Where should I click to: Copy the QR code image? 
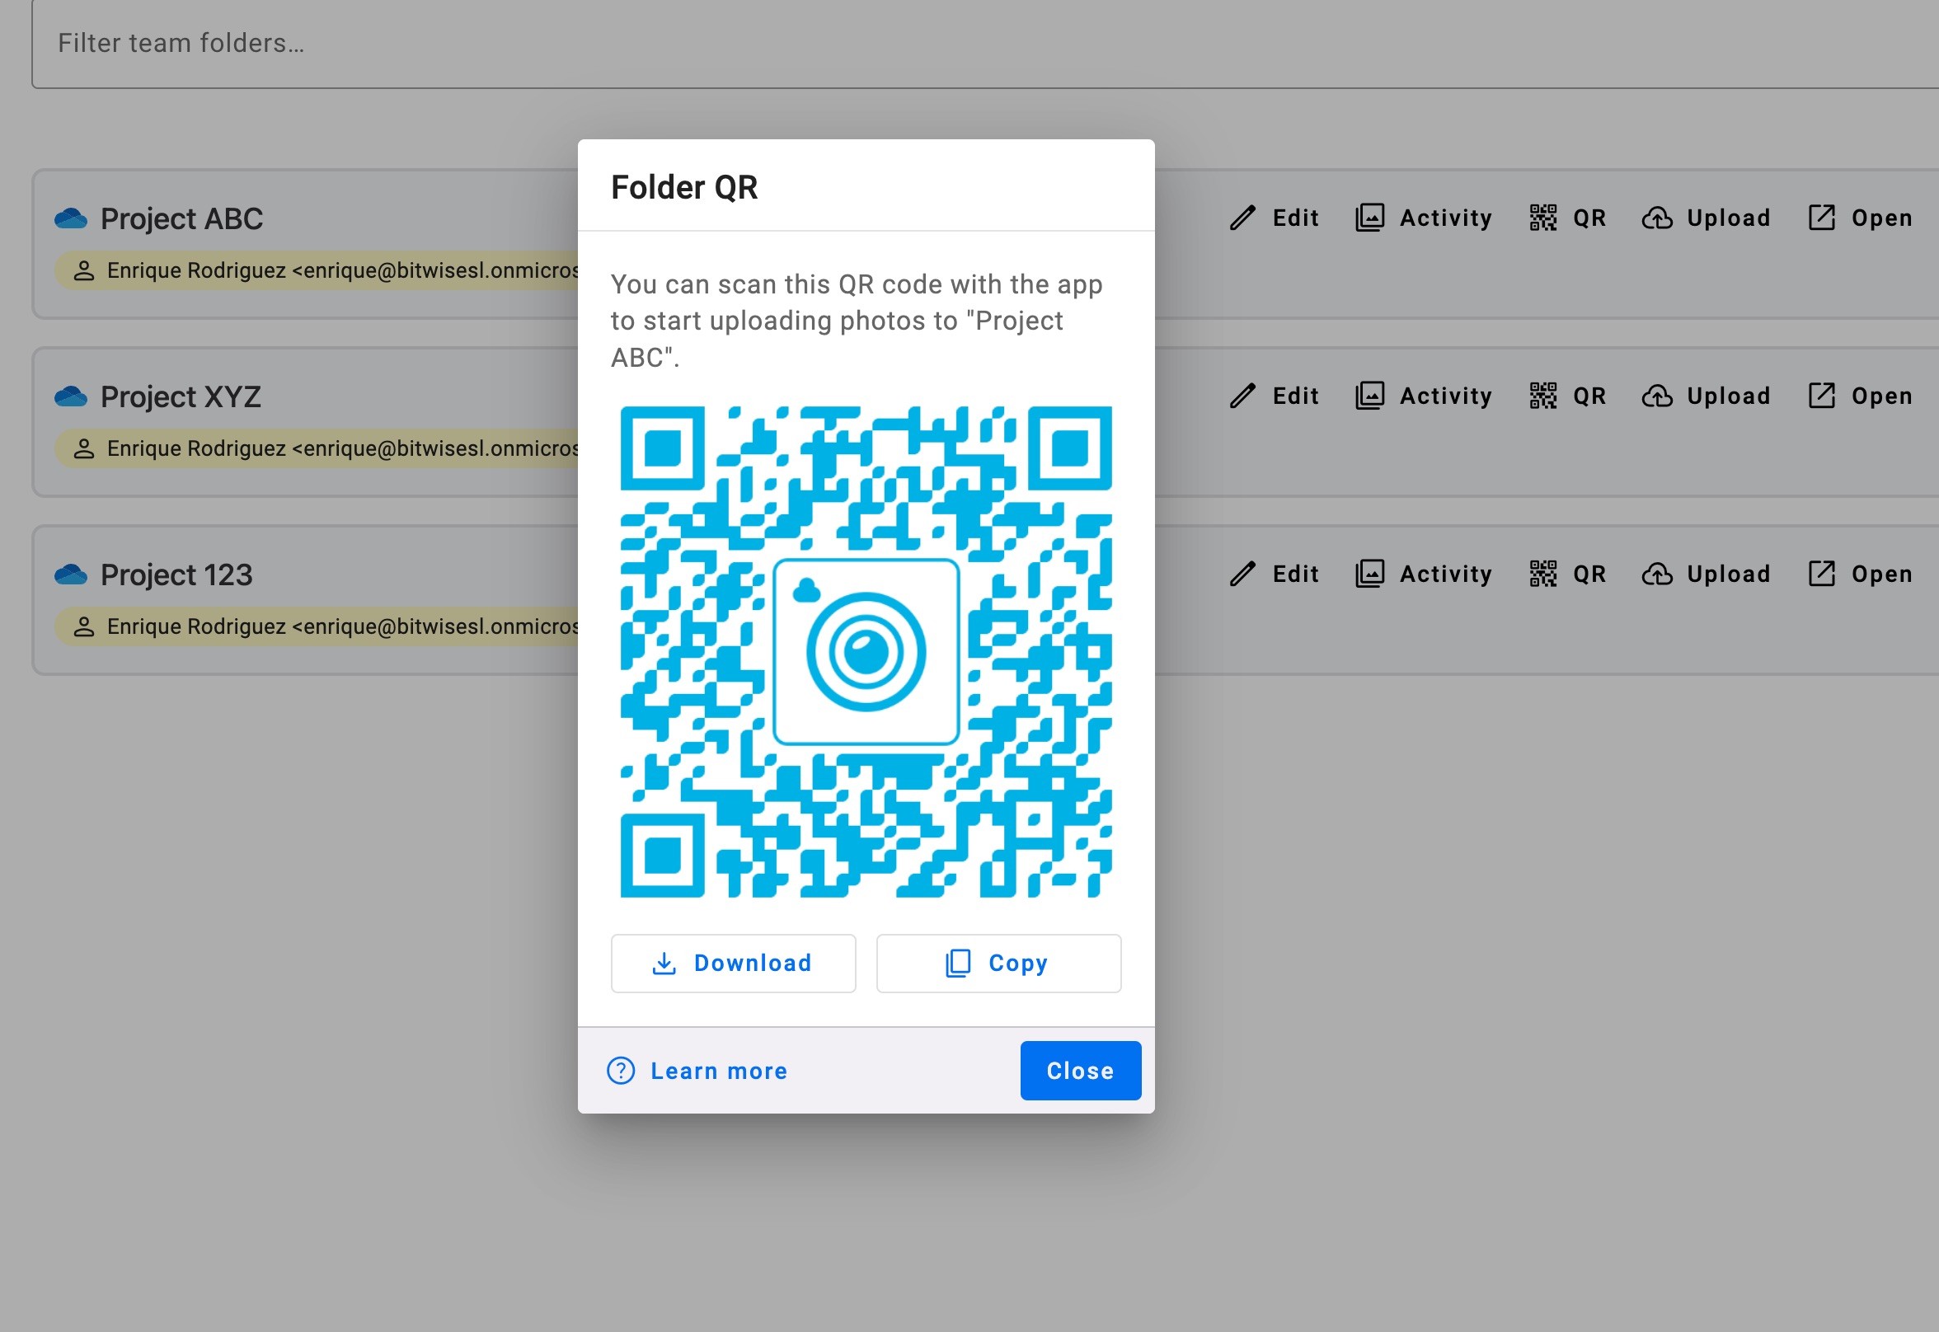[998, 963]
